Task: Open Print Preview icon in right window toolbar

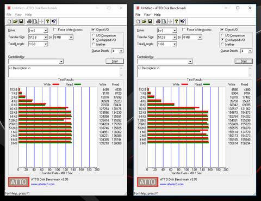Action: pyautogui.click(x=164, y=22)
